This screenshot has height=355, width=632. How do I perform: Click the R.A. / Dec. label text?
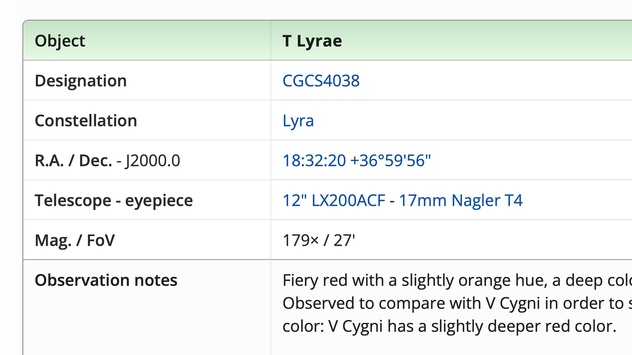pos(73,161)
